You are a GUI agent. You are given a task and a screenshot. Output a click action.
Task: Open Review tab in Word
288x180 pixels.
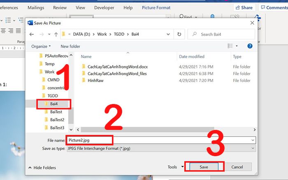[60, 8]
